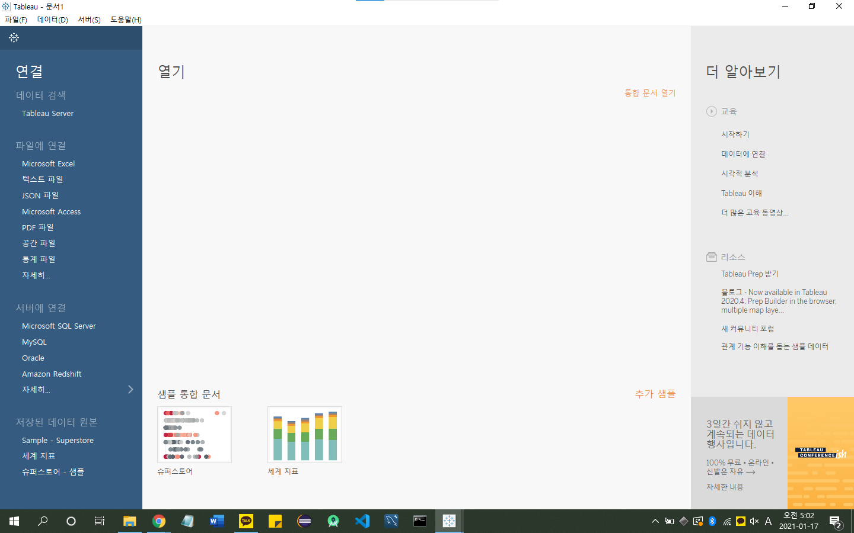Open 파일(F) menu

coord(16,20)
